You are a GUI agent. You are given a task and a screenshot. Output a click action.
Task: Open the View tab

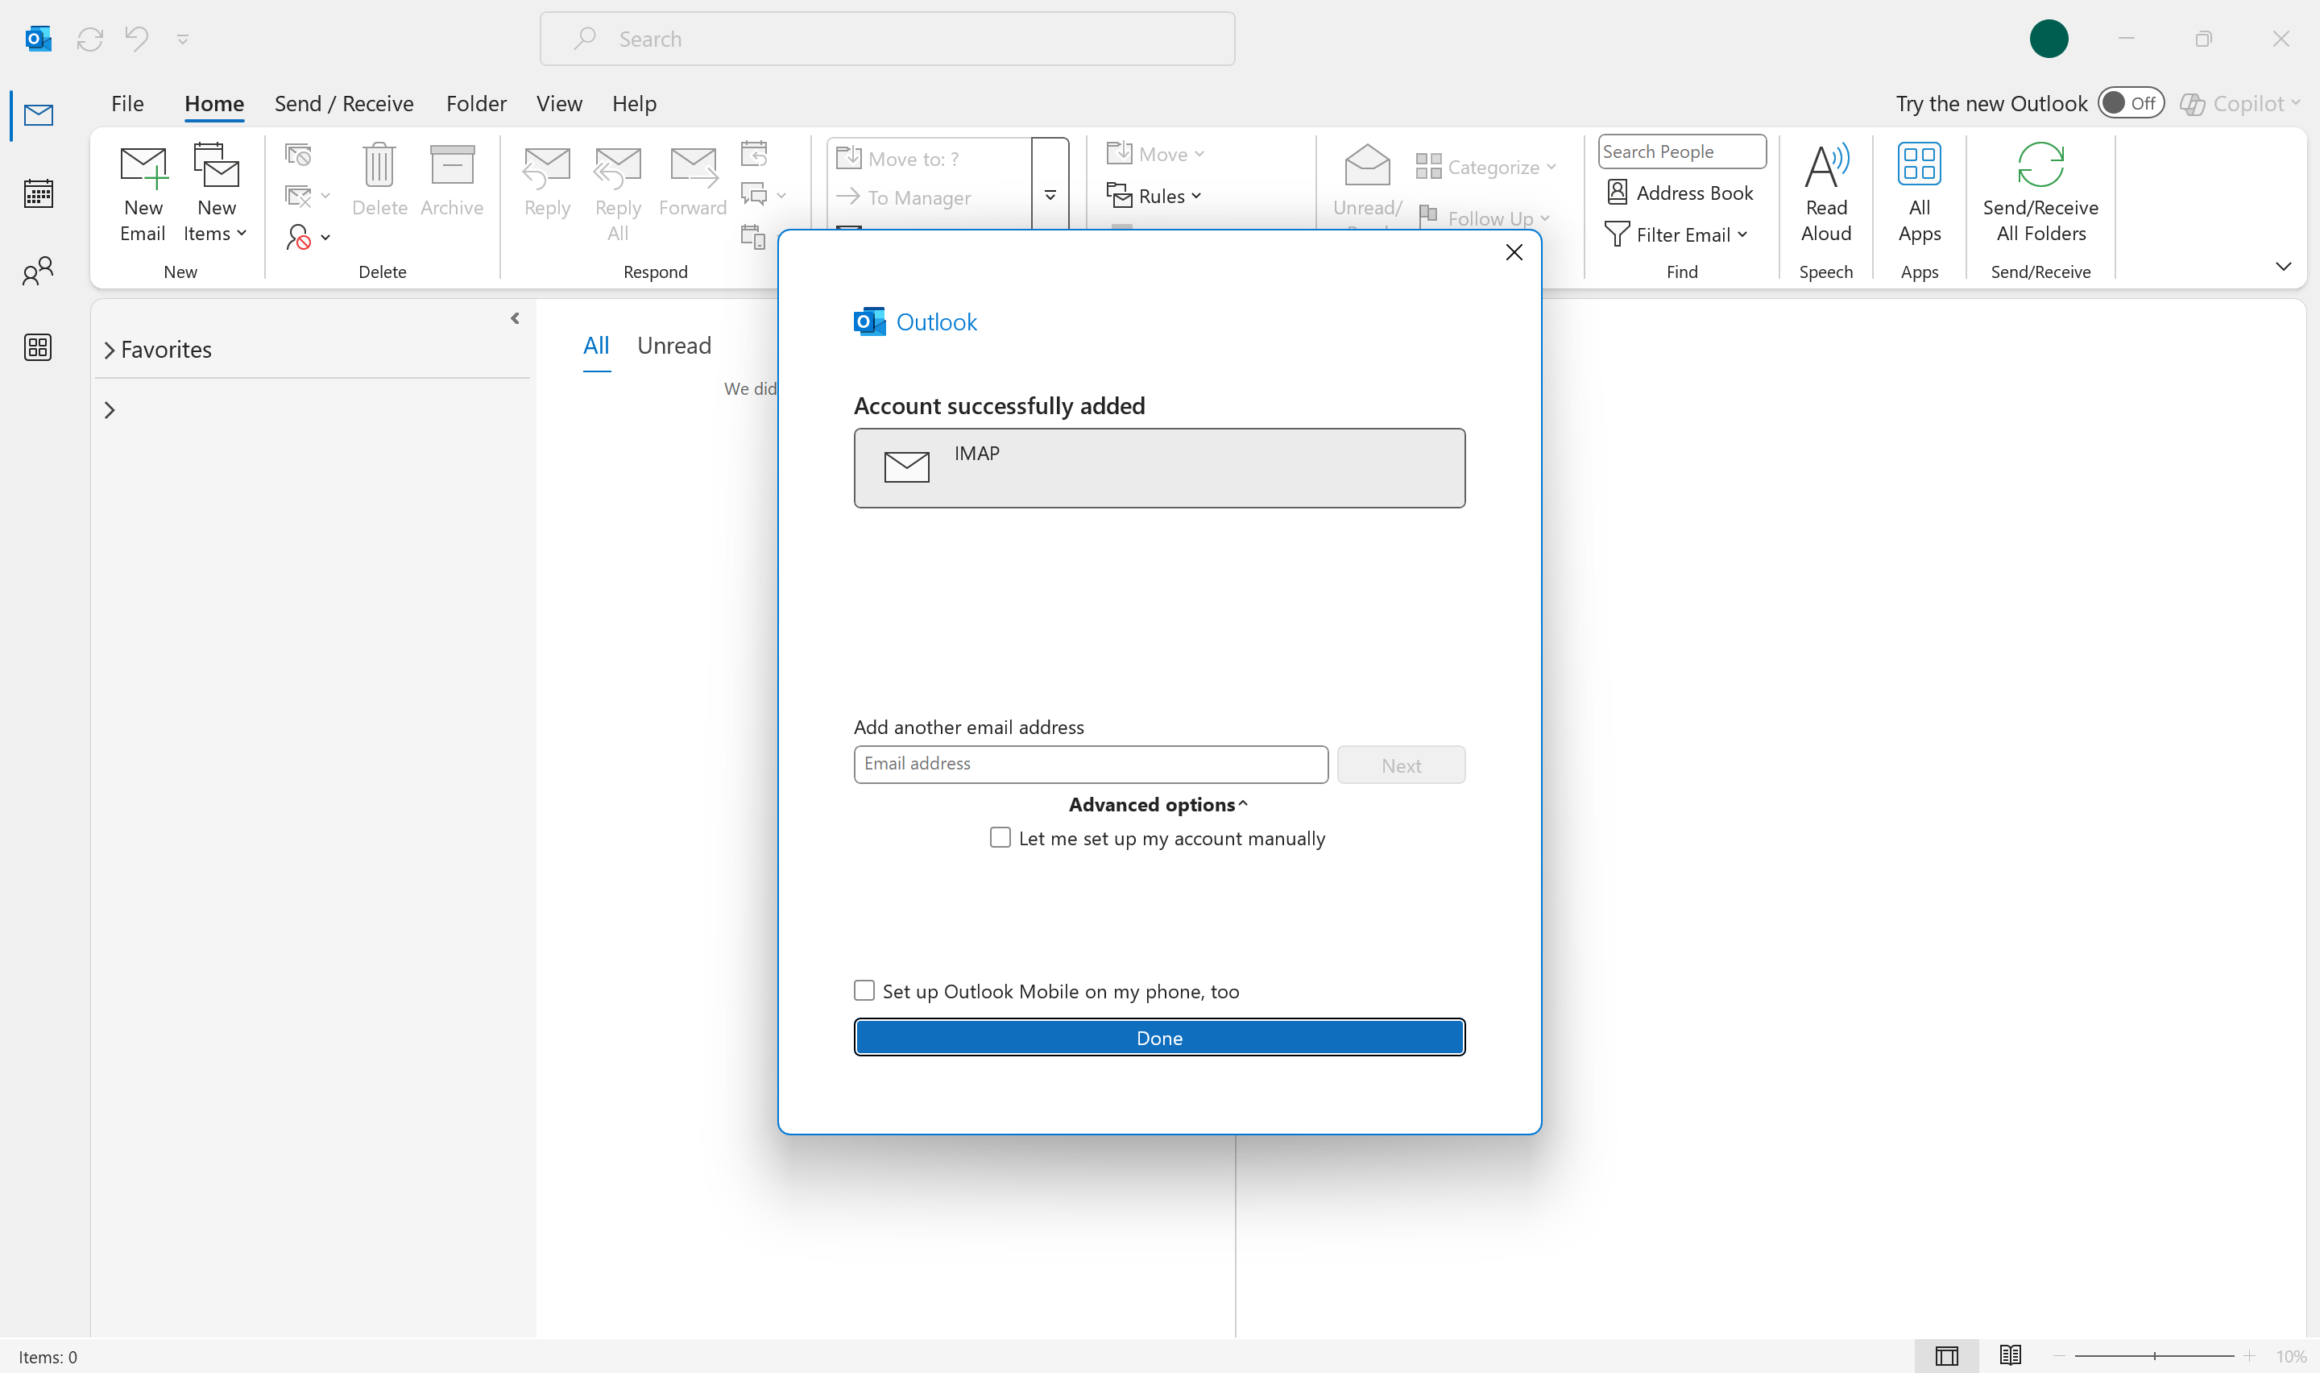click(559, 104)
